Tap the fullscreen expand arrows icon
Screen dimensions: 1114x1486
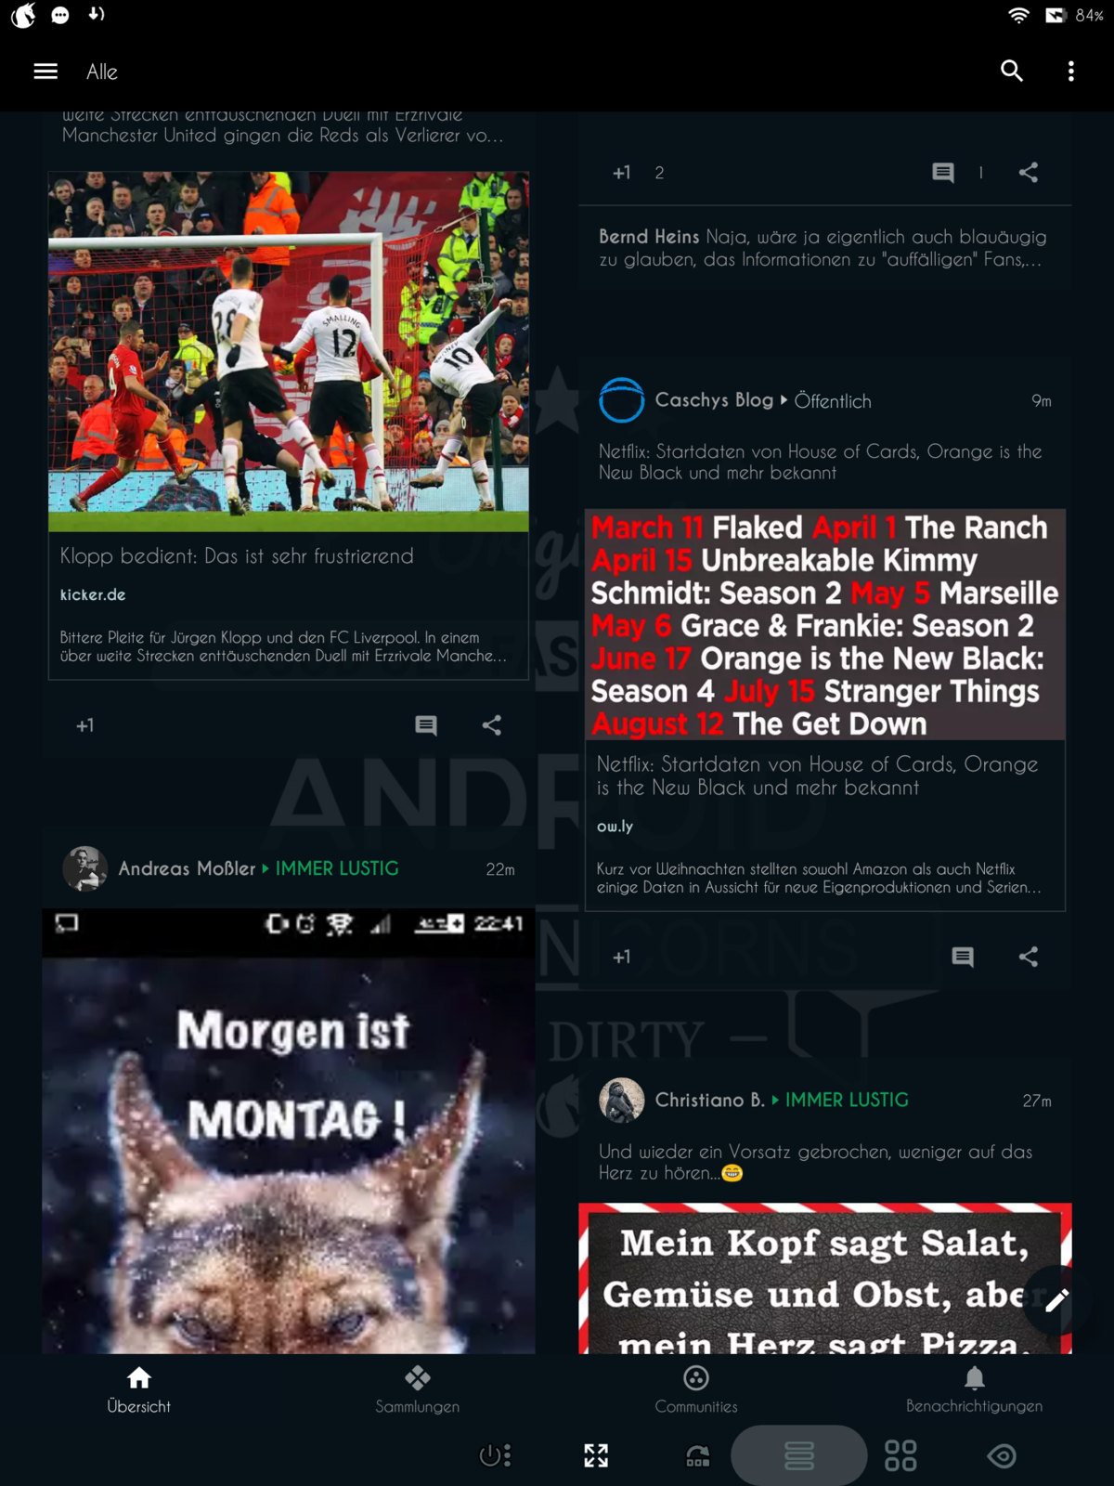596,1455
